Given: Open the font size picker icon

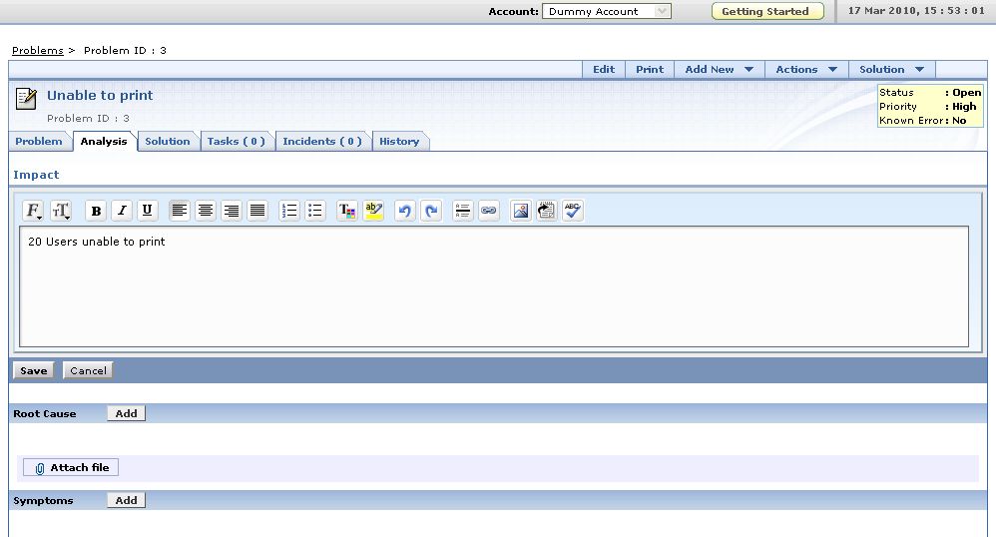Looking at the screenshot, I should tap(60, 211).
